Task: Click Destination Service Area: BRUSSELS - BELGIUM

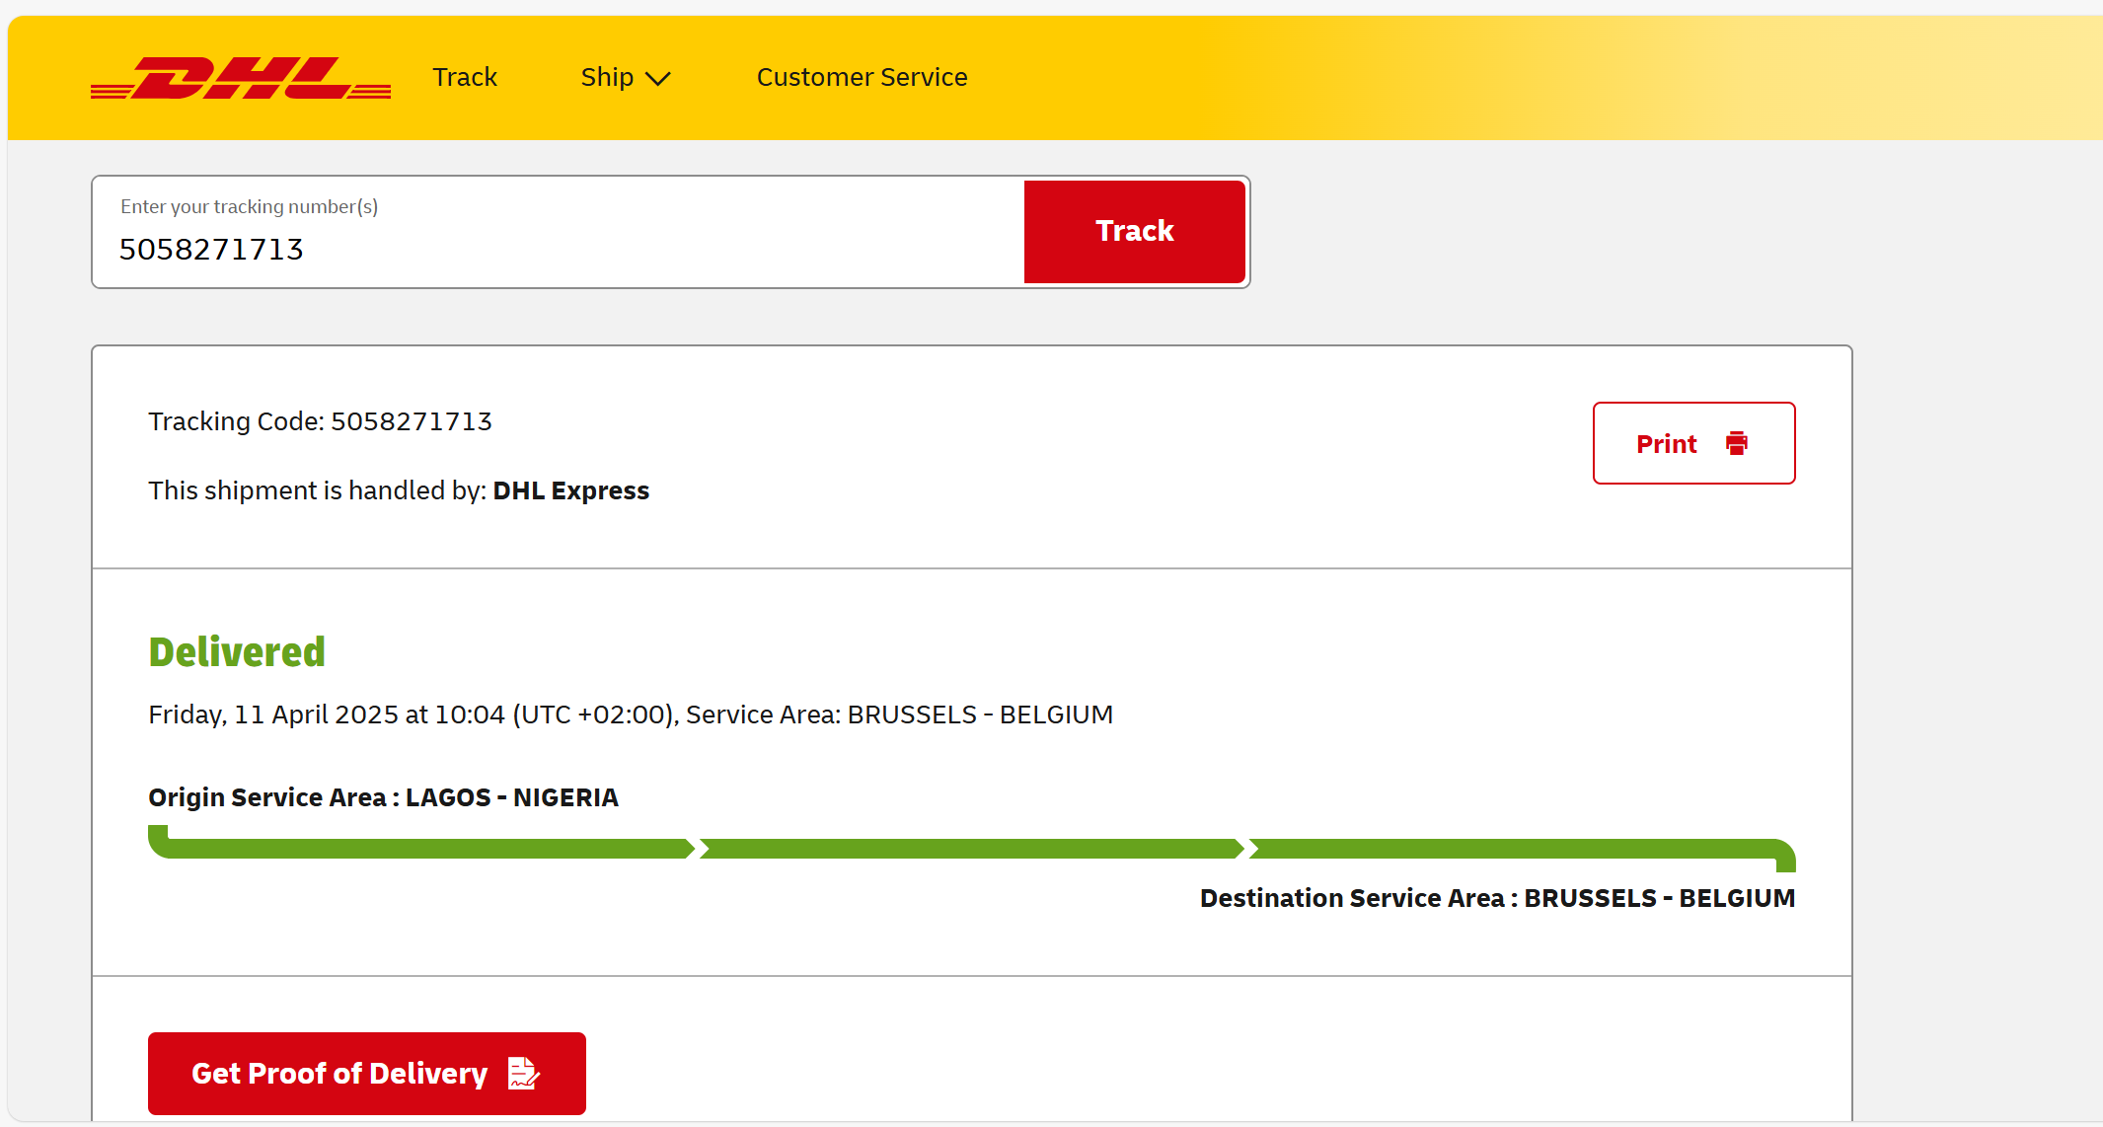Action: 1497,898
